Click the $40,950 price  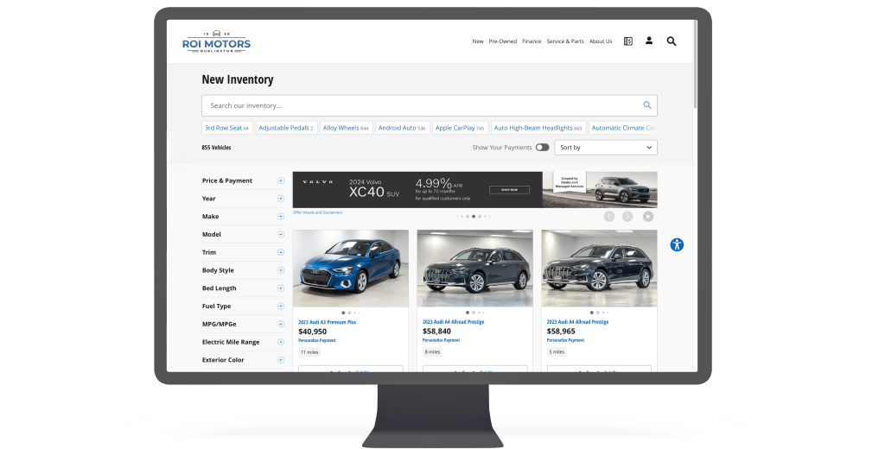(x=312, y=332)
